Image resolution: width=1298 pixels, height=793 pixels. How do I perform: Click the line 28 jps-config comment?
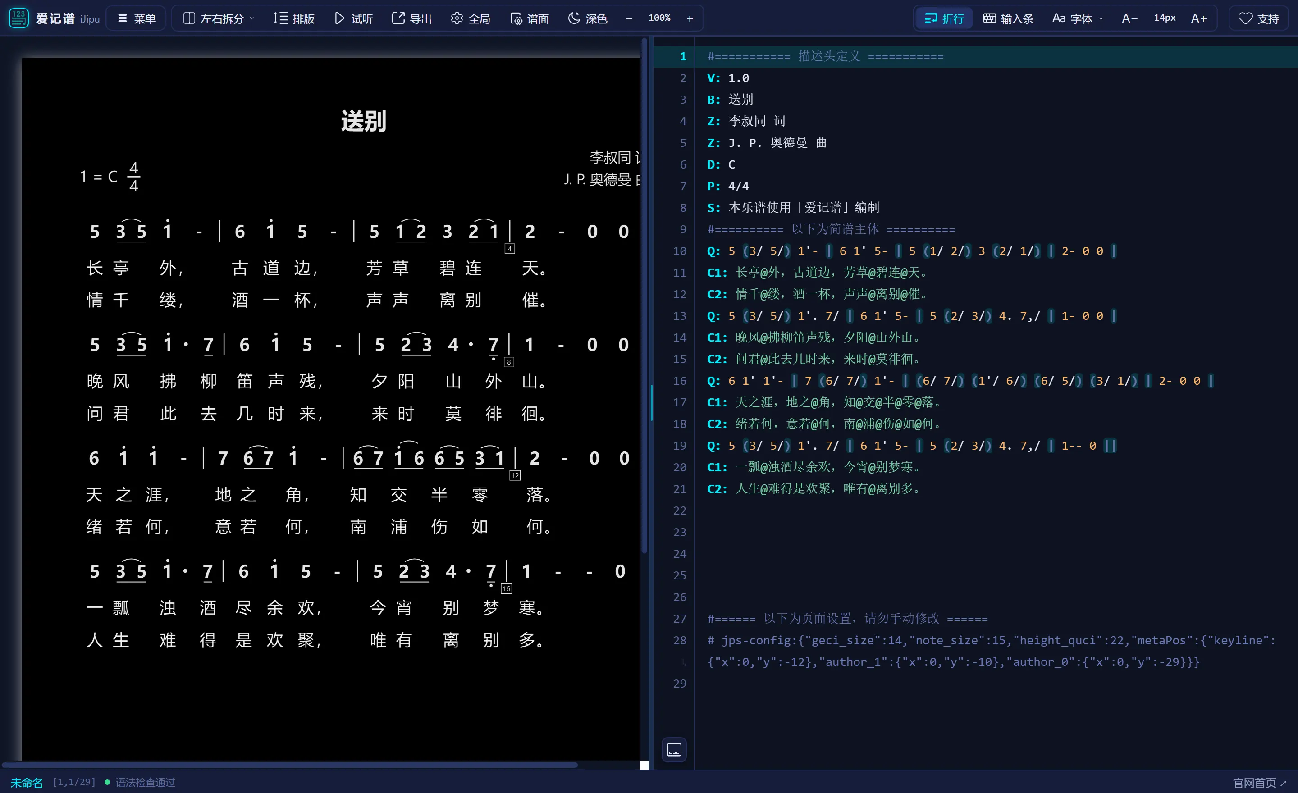pyautogui.click(x=990, y=651)
